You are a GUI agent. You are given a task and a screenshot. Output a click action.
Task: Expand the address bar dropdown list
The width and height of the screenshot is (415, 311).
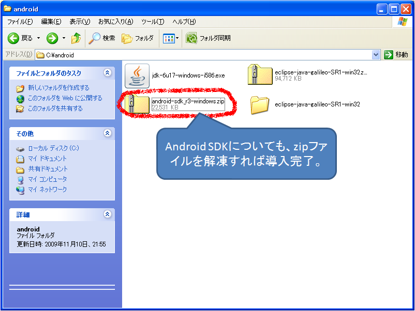tap(376, 55)
